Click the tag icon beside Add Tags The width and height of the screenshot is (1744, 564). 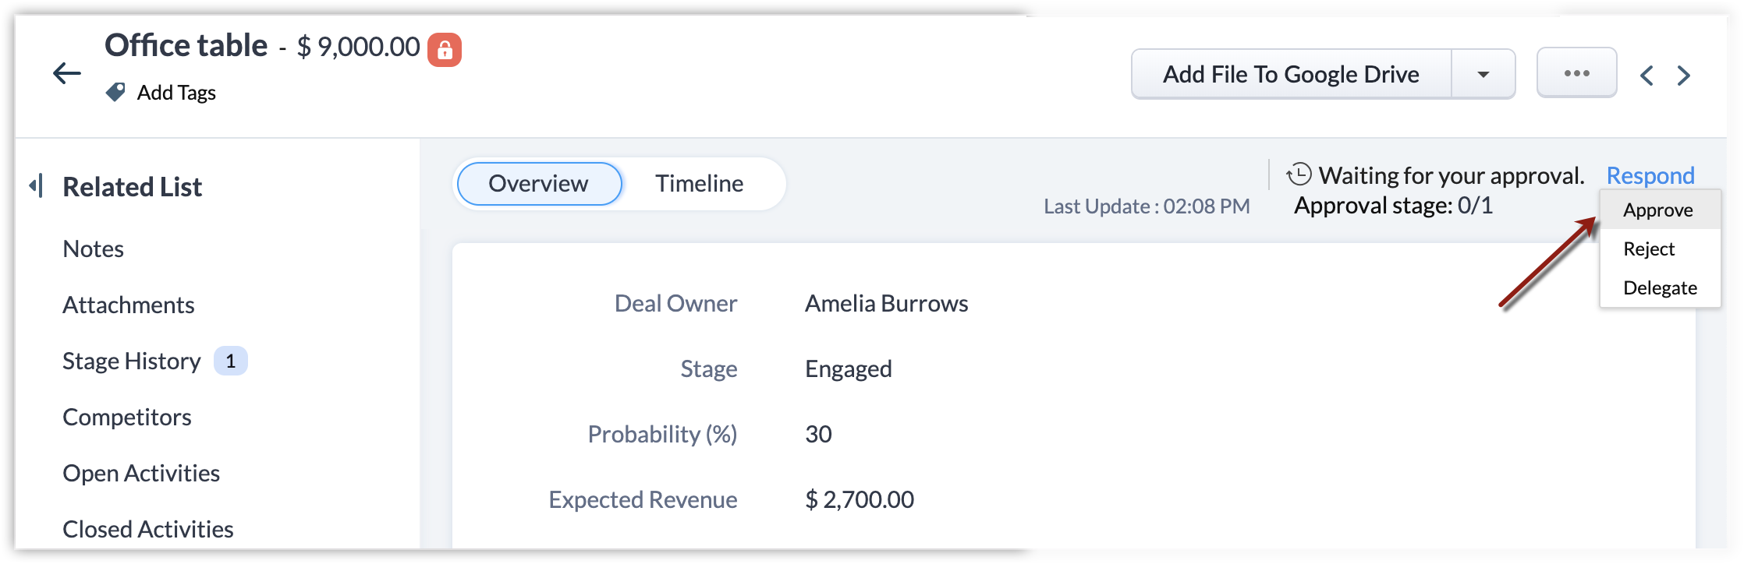[x=115, y=93]
